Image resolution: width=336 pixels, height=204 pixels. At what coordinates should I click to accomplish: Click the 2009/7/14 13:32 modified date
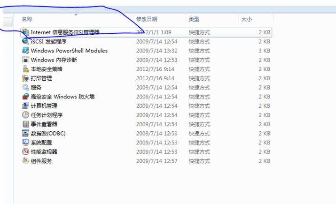[157, 51]
